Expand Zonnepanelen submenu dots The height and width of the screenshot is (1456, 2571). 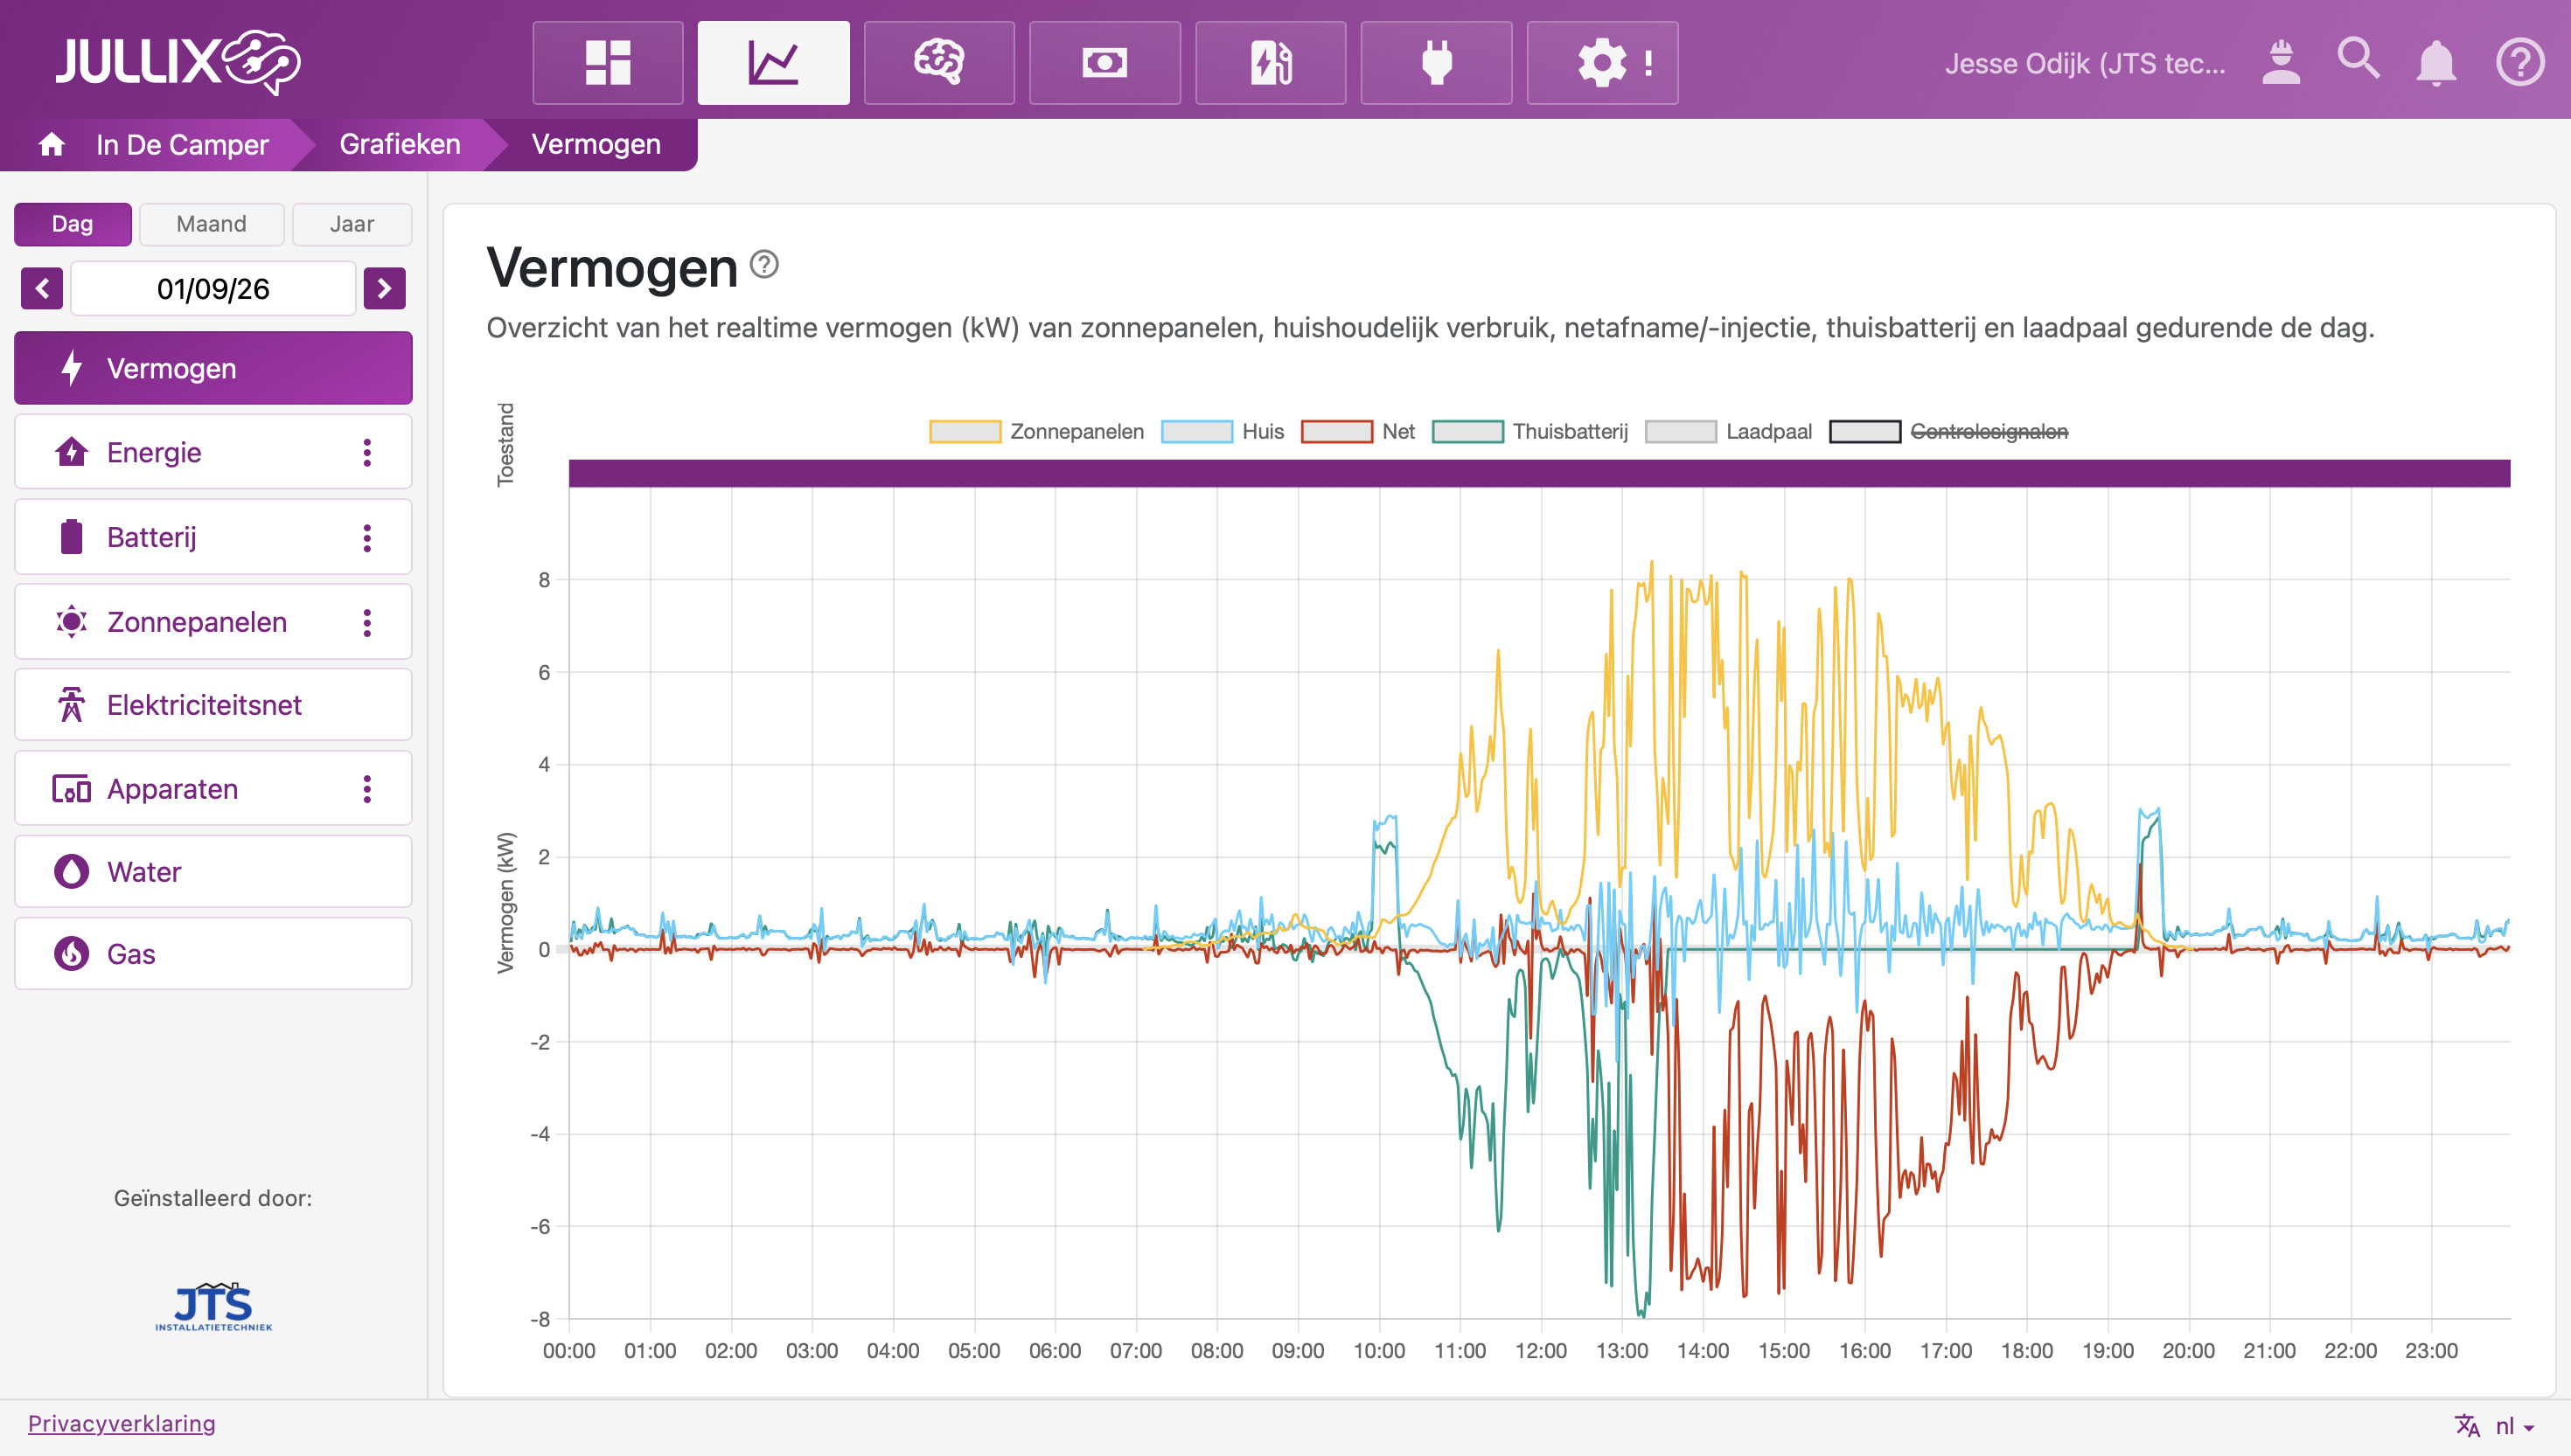coord(367,622)
